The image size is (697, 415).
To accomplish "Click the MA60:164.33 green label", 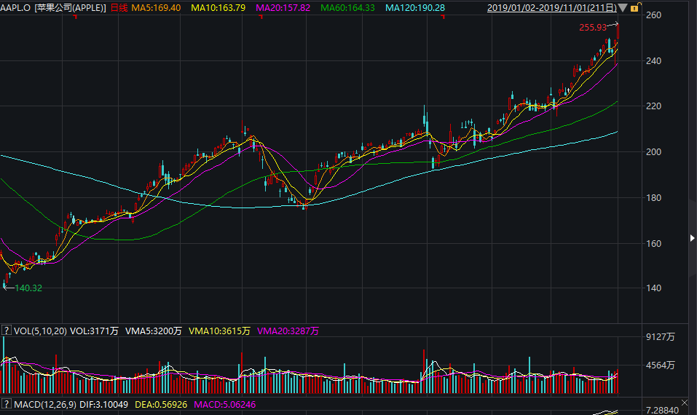I will (x=348, y=8).
